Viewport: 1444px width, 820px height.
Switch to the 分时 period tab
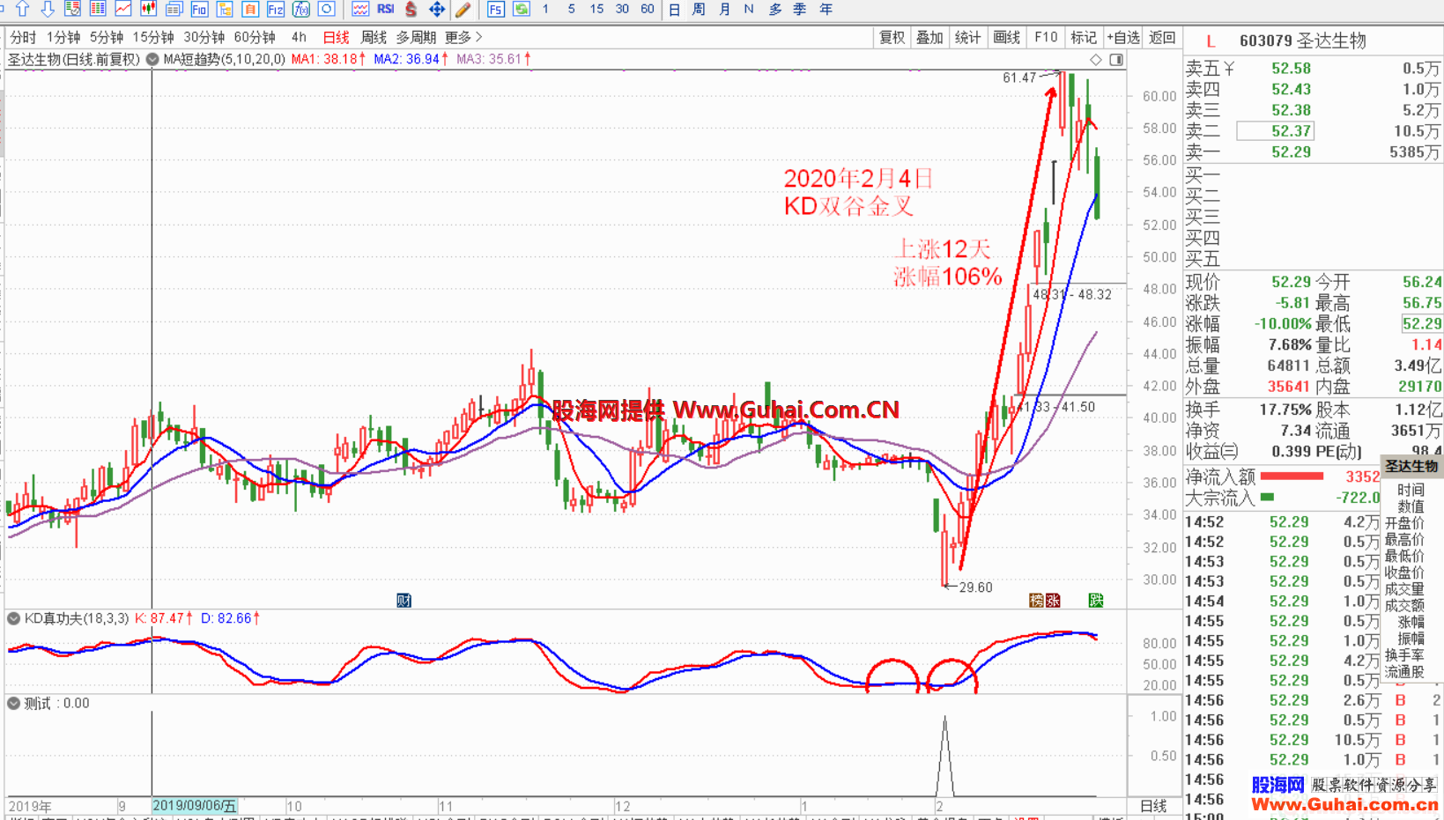click(x=24, y=37)
